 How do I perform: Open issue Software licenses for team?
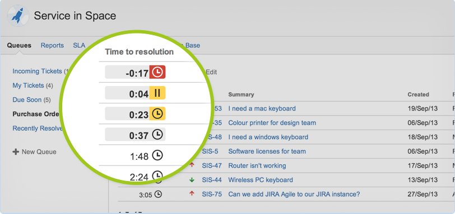(267, 151)
